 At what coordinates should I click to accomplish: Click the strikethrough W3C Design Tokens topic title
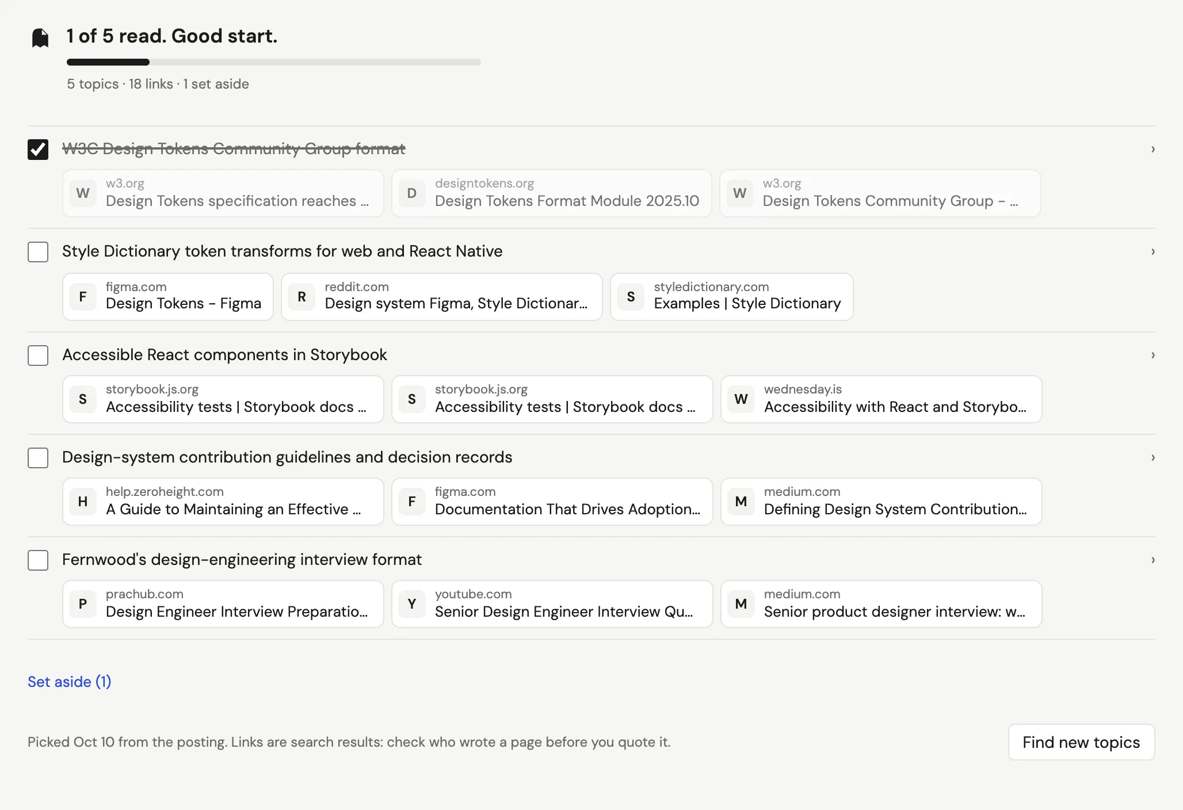tap(234, 149)
